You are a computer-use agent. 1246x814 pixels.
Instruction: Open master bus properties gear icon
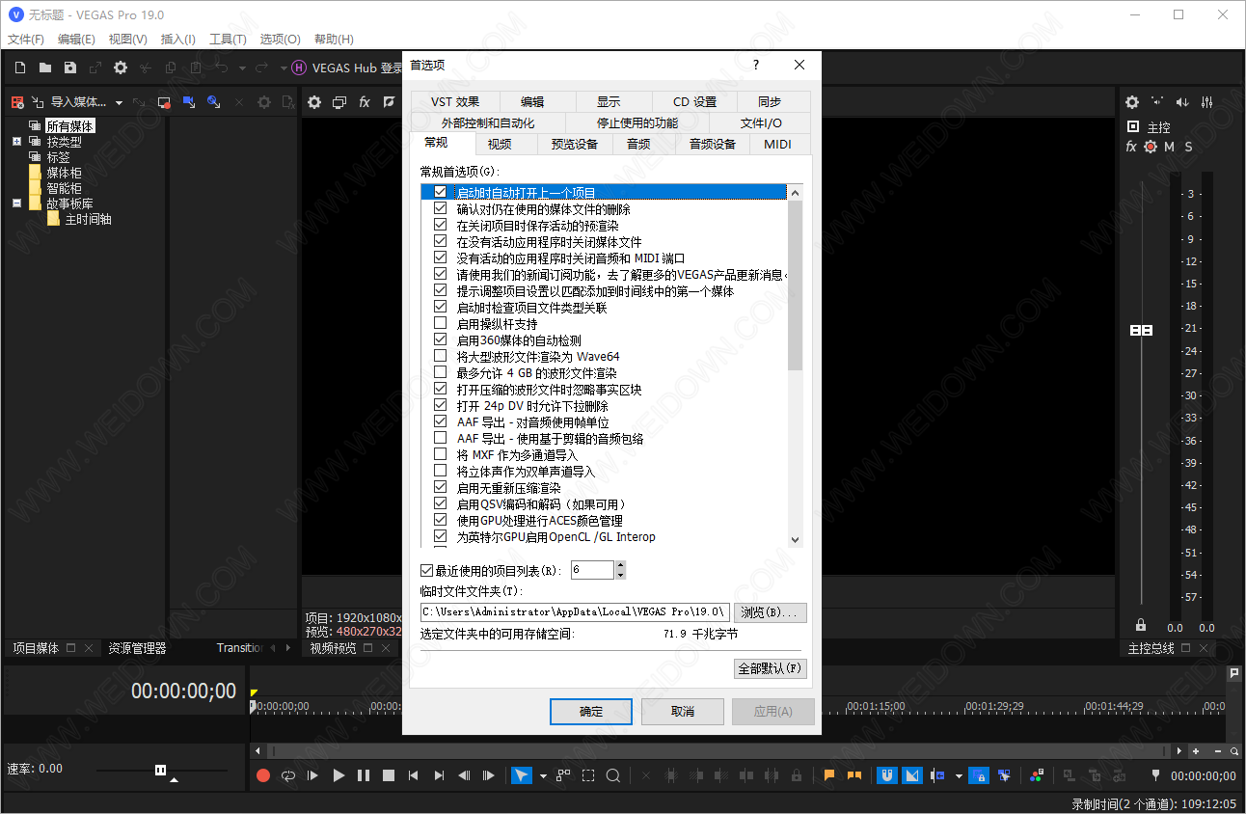(1132, 102)
